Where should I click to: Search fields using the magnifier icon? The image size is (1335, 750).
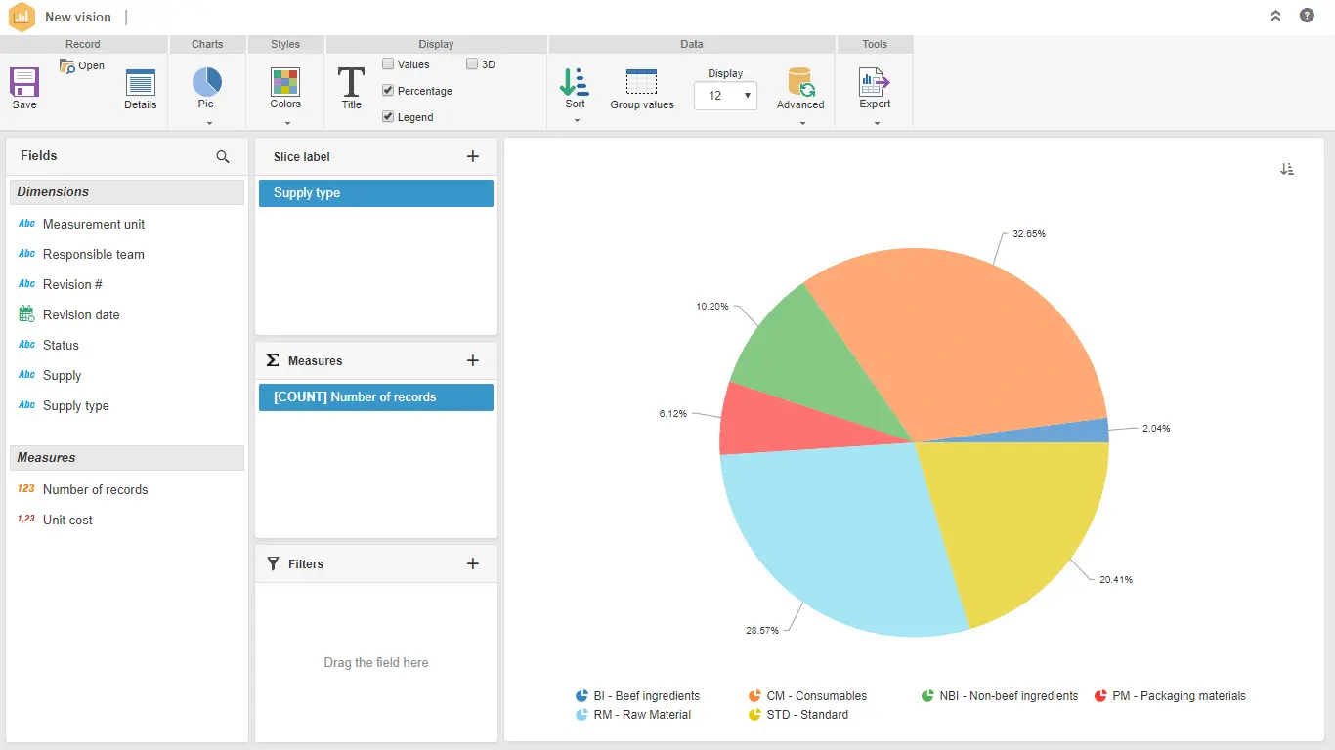pos(223,157)
